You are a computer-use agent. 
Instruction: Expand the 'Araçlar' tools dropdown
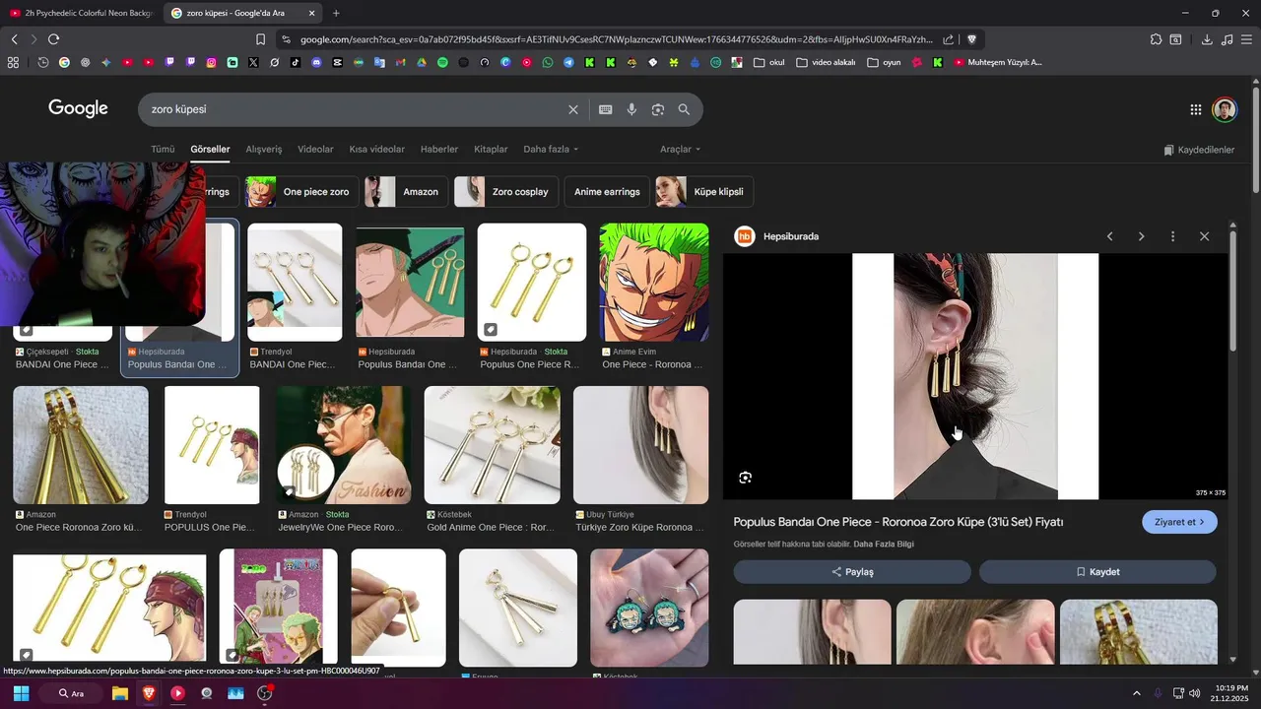tap(680, 149)
